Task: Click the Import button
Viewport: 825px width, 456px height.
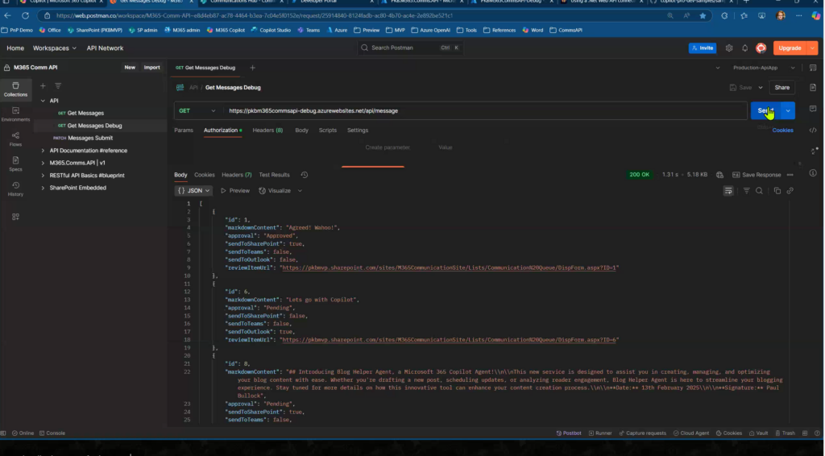Action: 151,68
